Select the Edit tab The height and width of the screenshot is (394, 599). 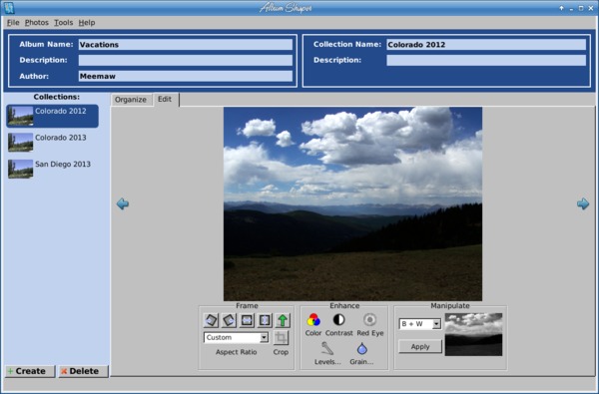[x=165, y=100]
